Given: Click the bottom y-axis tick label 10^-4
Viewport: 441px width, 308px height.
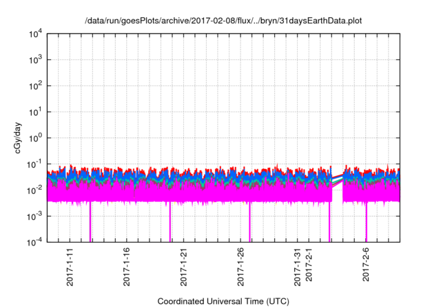Looking at the screenshot, I should click(34, 241).
